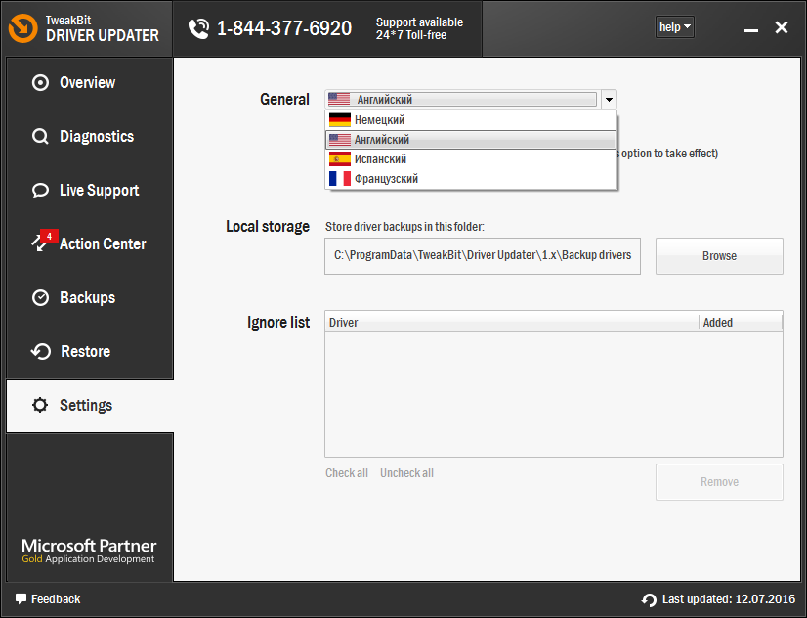Viewport: 807px width, 618px height.
Task: Click the phone handset icon
Action: pyautogui.click(x=198, y=28)
